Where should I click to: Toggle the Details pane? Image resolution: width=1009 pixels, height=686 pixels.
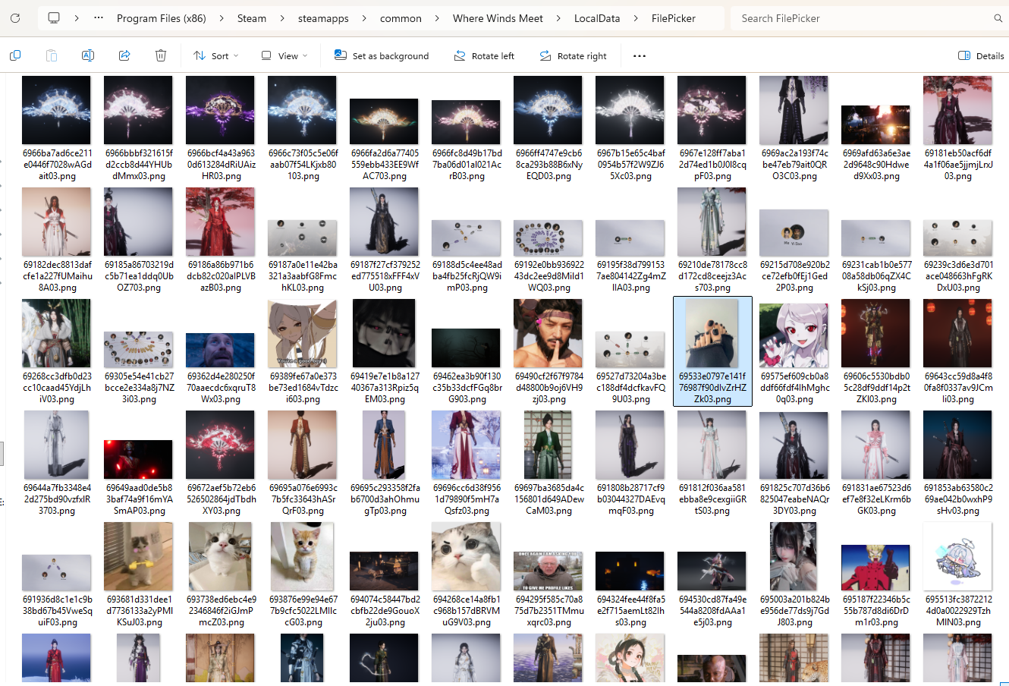981,55
